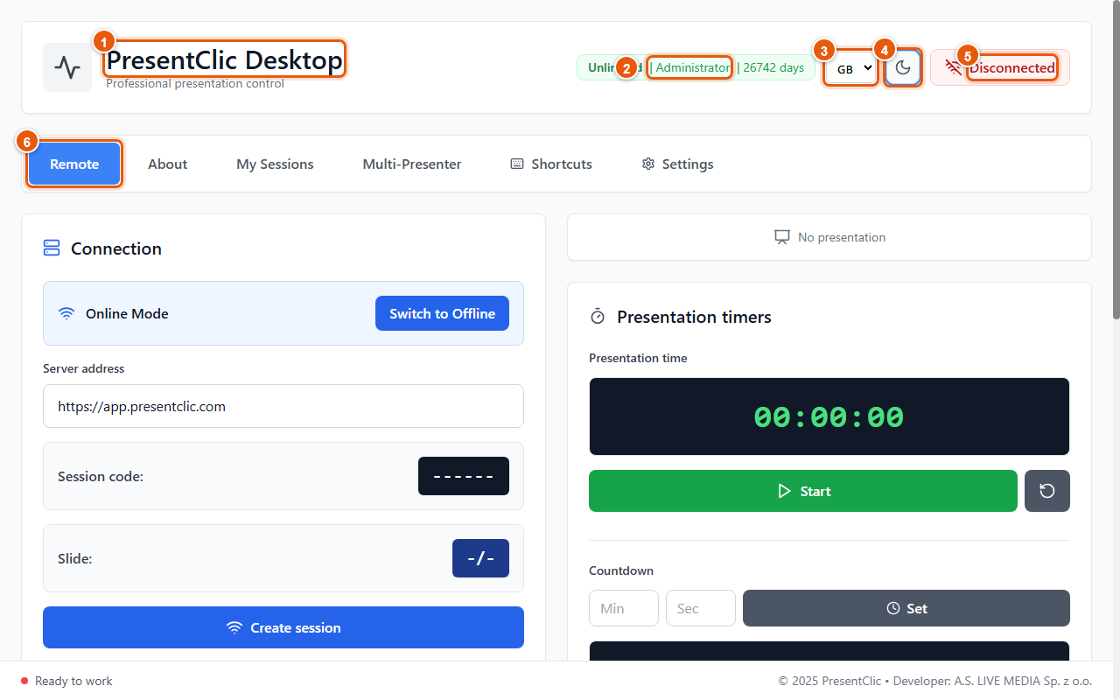Click the server icon beside the Connection heading
Viewport: 1120px width, 700px height.
coord(52,248)
